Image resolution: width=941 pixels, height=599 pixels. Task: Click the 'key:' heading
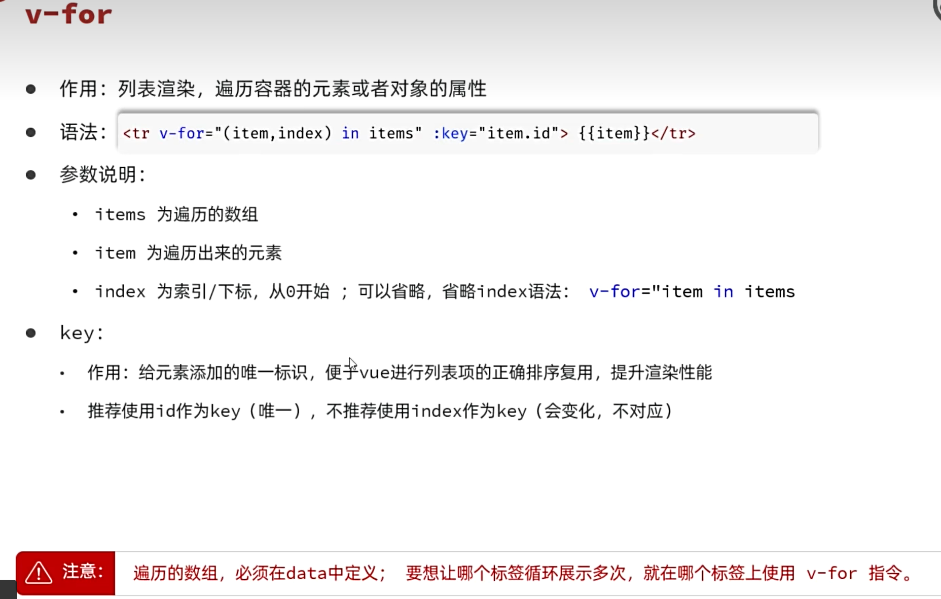click(x=82, y=333)
